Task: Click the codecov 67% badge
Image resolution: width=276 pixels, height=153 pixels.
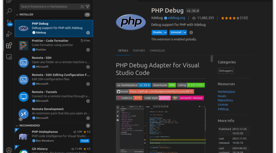Action: click(x=129, y=98)
